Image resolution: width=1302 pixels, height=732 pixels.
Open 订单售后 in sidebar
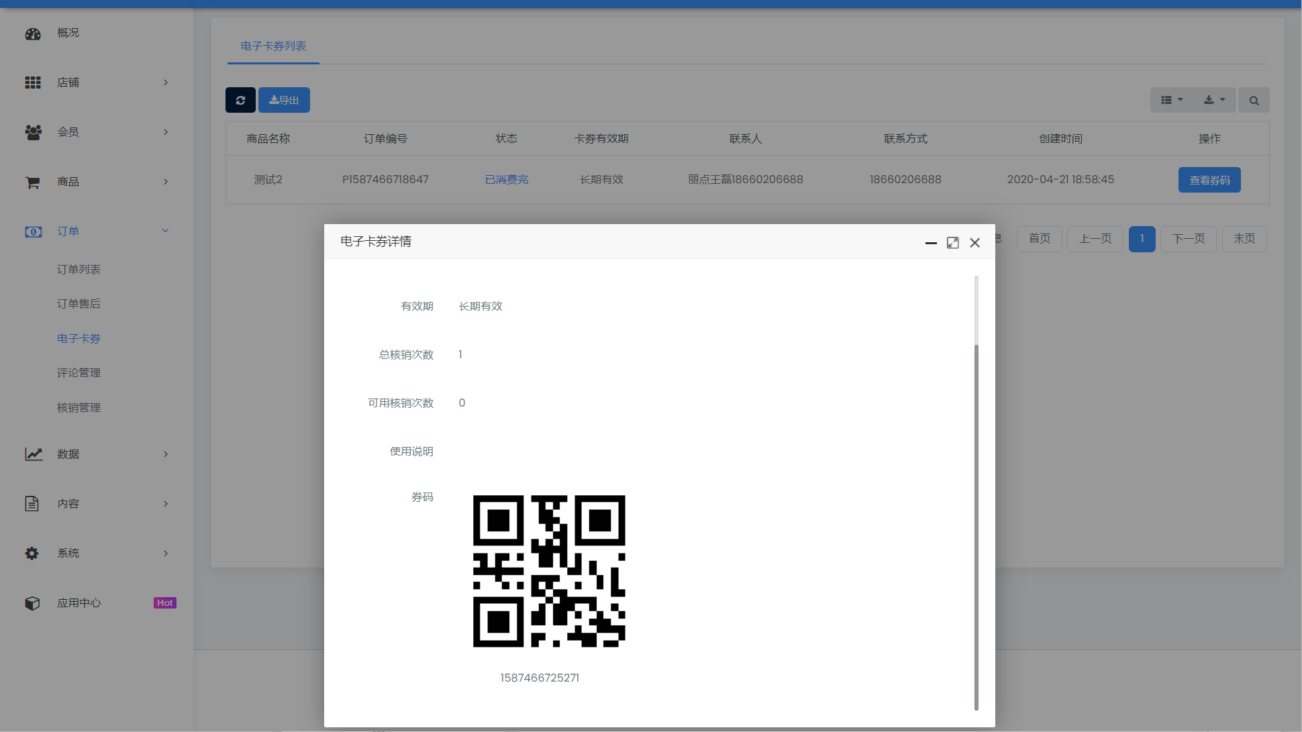click(x=79, y=304)
